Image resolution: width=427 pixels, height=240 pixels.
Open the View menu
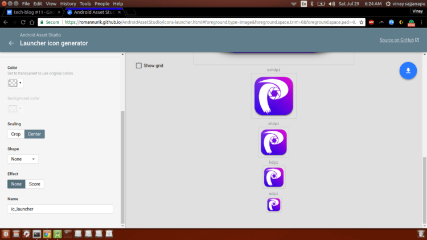click(51, 4)
